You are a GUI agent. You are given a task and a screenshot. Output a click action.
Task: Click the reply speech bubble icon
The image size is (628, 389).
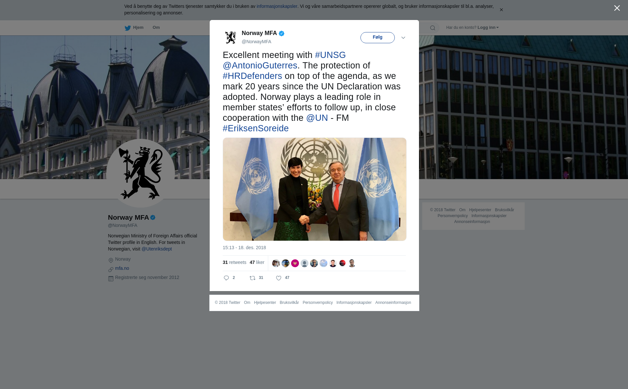pos(226,278)
